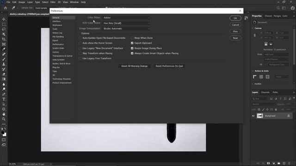Click Cancel in Preferences dialog
Image resolution: width=296 pixels, height=166 pixels.
coord(235,25)
